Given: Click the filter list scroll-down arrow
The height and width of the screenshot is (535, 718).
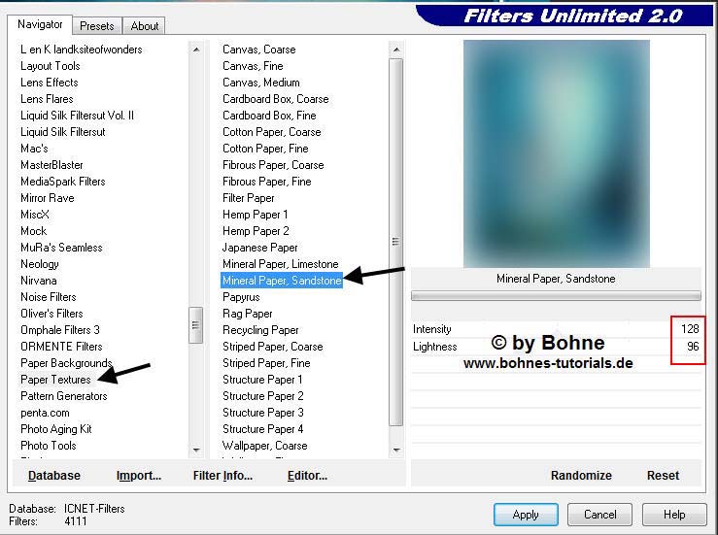Looking at the screenshot, I should coord(395,450).
